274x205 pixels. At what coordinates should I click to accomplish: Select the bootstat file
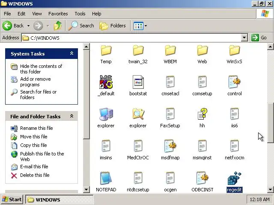[138, 86]
